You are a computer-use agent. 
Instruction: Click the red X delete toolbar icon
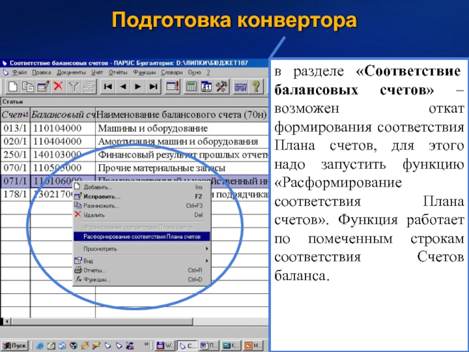[x=58, y=87]
